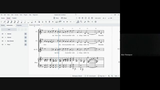Apply the flat accidental

pyautogui.click(x=43, y=22)
